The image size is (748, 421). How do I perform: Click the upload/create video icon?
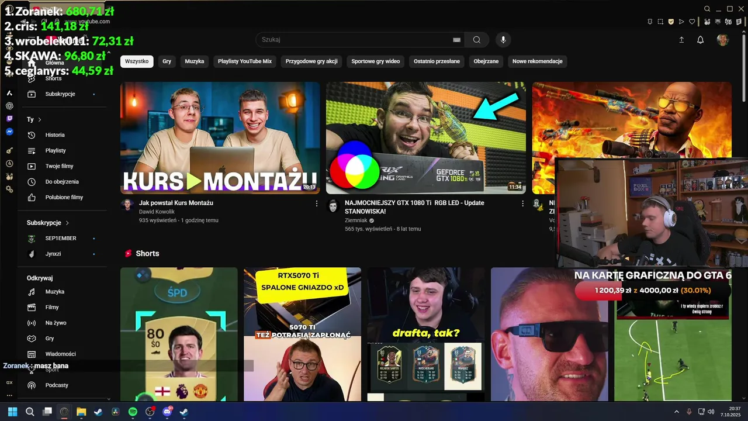(681, 40)
